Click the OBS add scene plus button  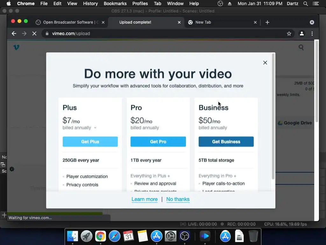(4, 215)
